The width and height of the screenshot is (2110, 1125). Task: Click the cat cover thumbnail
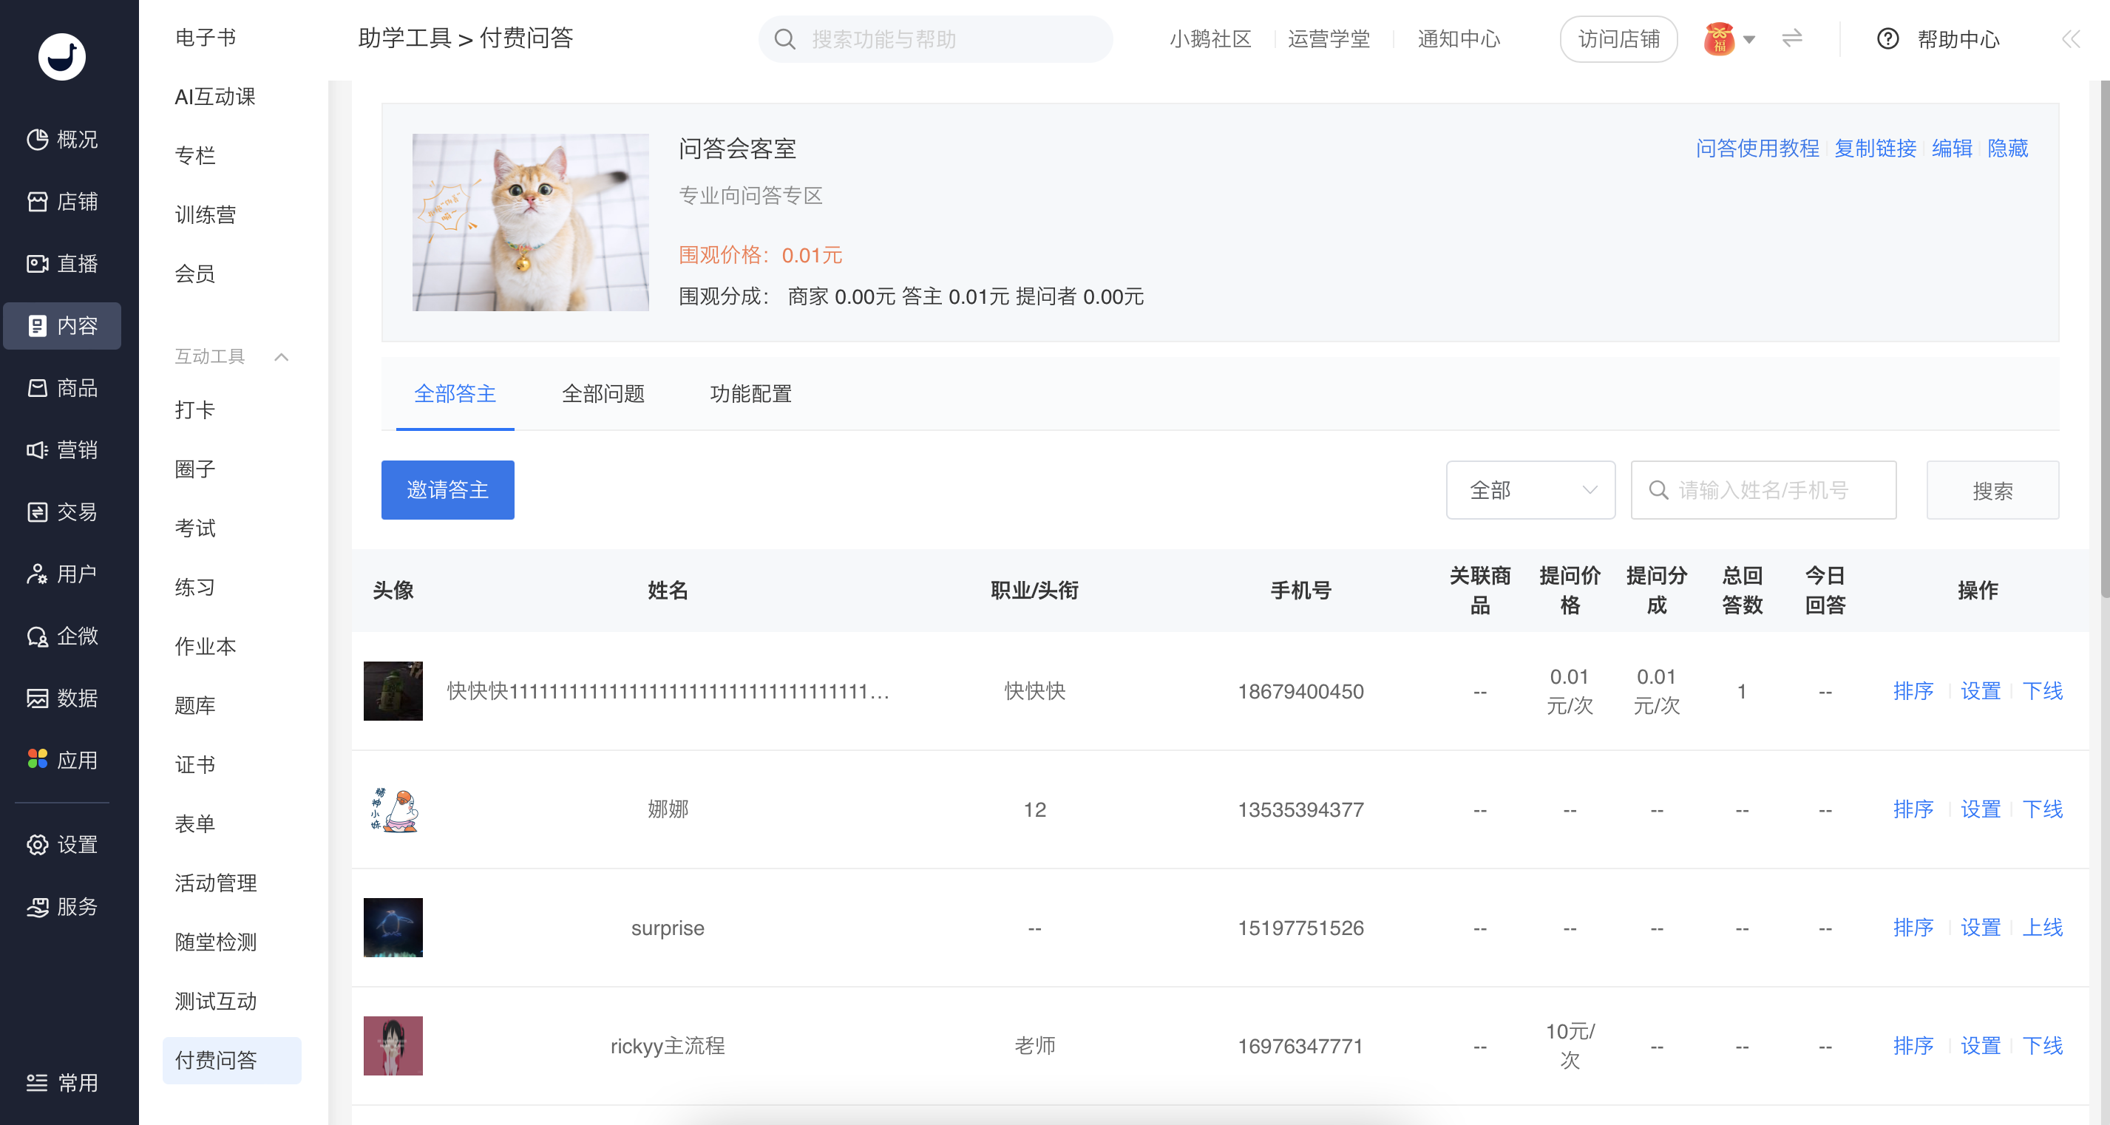pyautogui.click(x=530, y=222)
